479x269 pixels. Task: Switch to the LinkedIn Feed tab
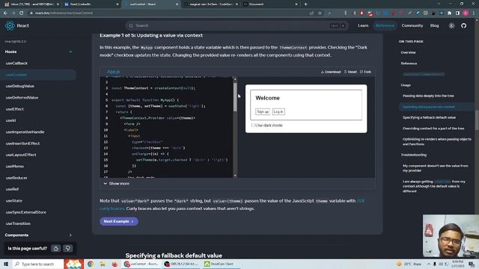tap(91, 4)
